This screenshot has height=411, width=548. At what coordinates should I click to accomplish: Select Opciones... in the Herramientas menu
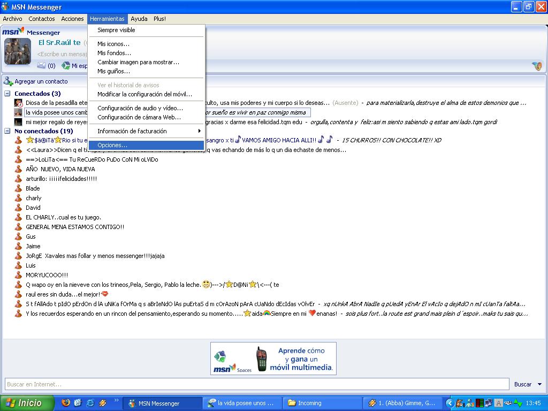[146, 145]
